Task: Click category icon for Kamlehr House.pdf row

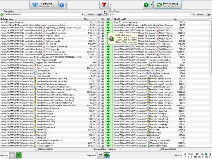Action: (x=103, y=113)
